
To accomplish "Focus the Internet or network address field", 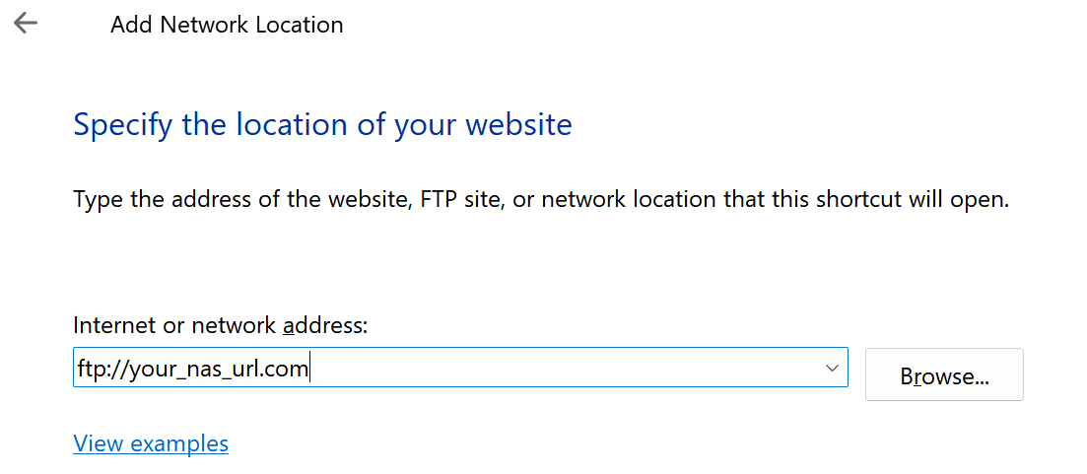I will click(460, 368).
